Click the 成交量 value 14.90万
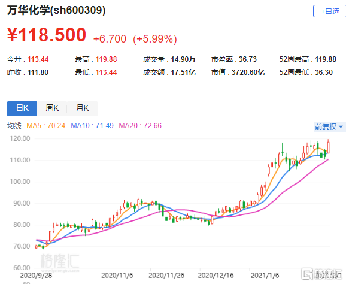The image size is (346, 284). pos(183,59)
